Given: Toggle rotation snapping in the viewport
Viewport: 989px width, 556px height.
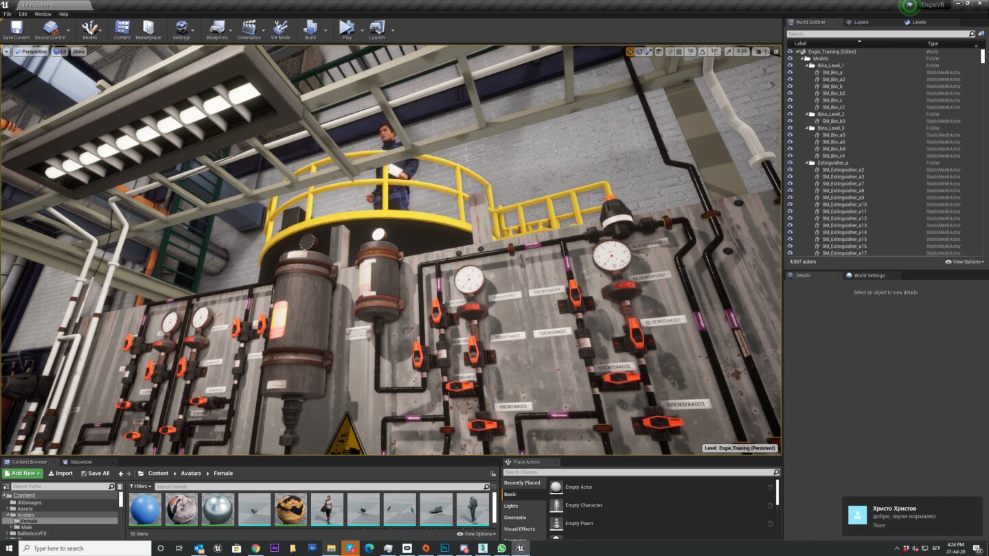Looking at the screenshot, I should 703,51.
